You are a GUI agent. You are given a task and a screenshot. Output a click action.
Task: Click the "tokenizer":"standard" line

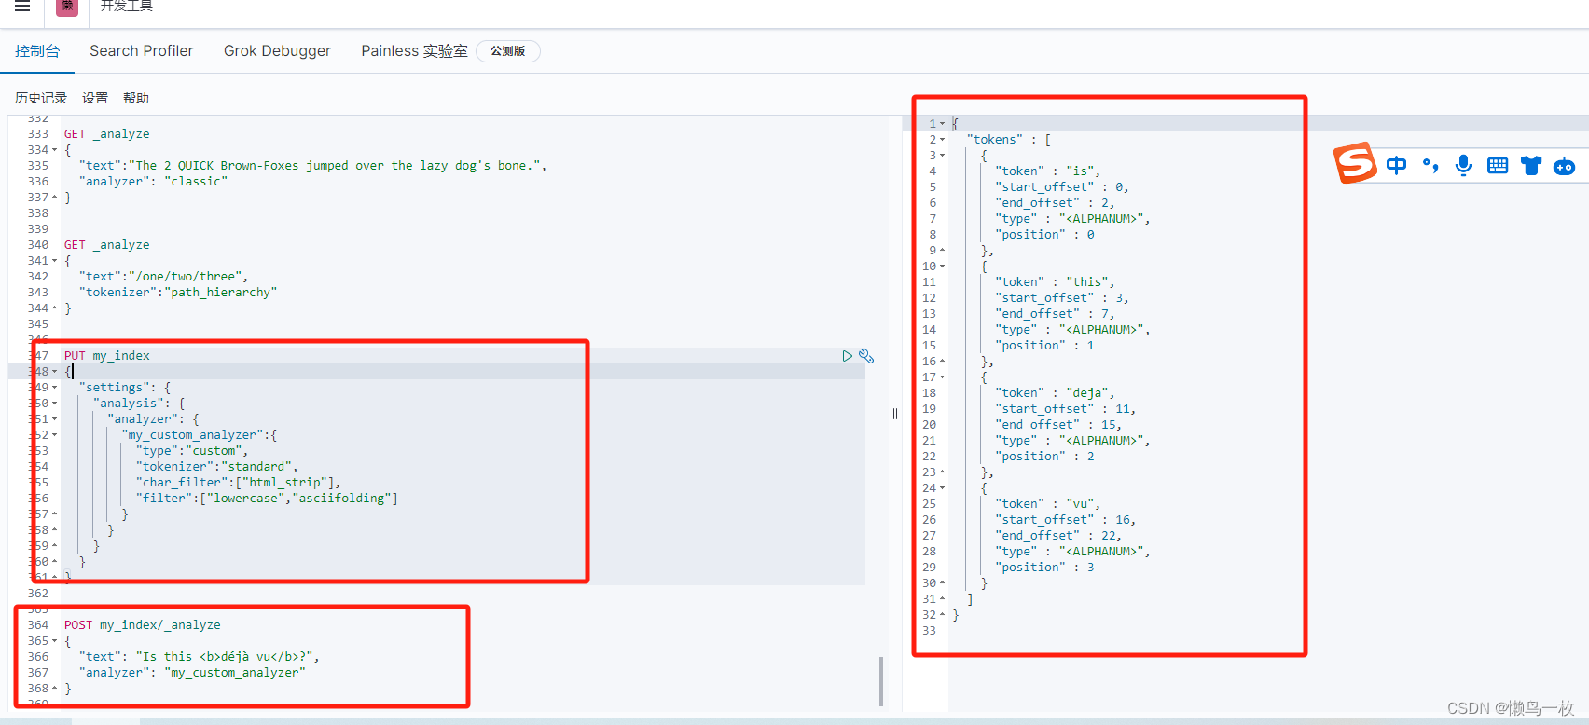tap(217, 467)
